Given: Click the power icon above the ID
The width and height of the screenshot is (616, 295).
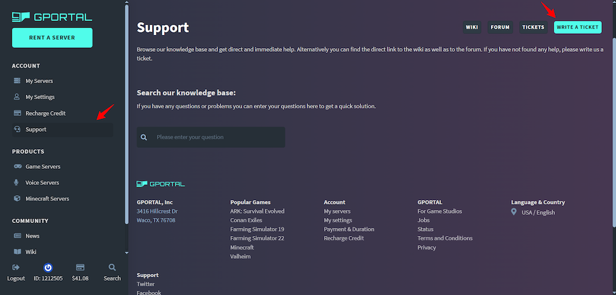Looking at the screenshot, I should [x=48, y=268].
